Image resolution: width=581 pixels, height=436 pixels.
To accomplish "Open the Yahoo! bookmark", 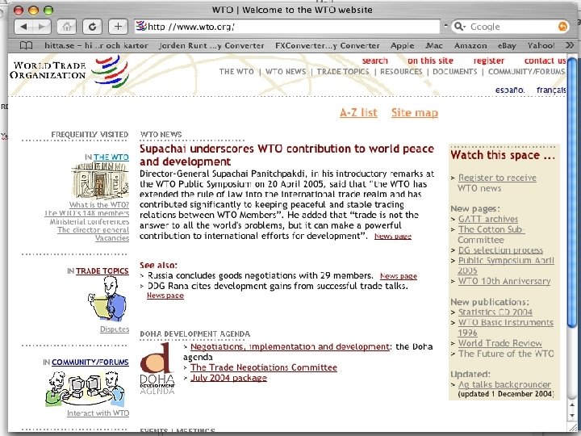I will pyautogui.click(x=541, y=45).
